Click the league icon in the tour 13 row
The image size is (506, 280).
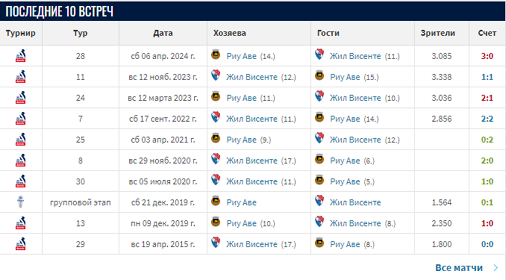[x=21, y=223]
